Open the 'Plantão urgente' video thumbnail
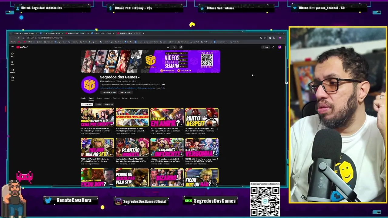The height and width of the screenshot is (218, 388). pyautogui.click(x=132, y=147)
